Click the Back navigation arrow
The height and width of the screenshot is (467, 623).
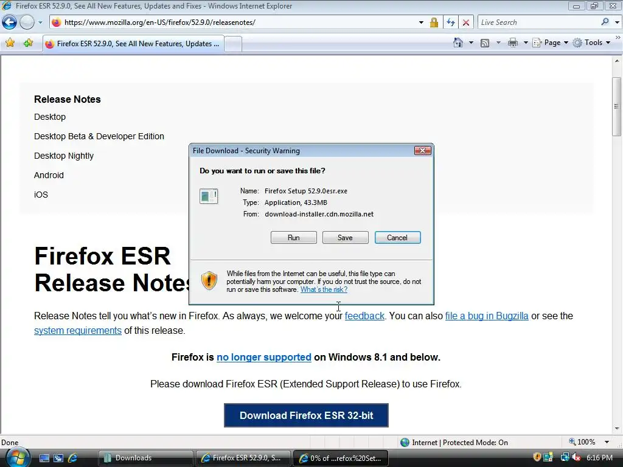10,22
